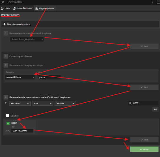
Task: Toggle the A-Z sort button
Action: click(155, 109)
